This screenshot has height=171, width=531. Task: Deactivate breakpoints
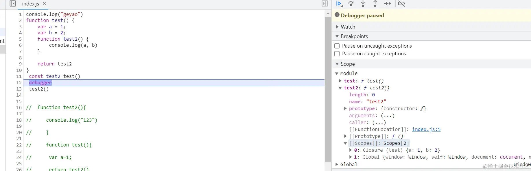[402, 4]
